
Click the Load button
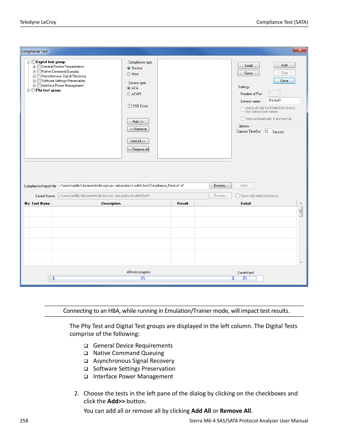tap(248, 65)
